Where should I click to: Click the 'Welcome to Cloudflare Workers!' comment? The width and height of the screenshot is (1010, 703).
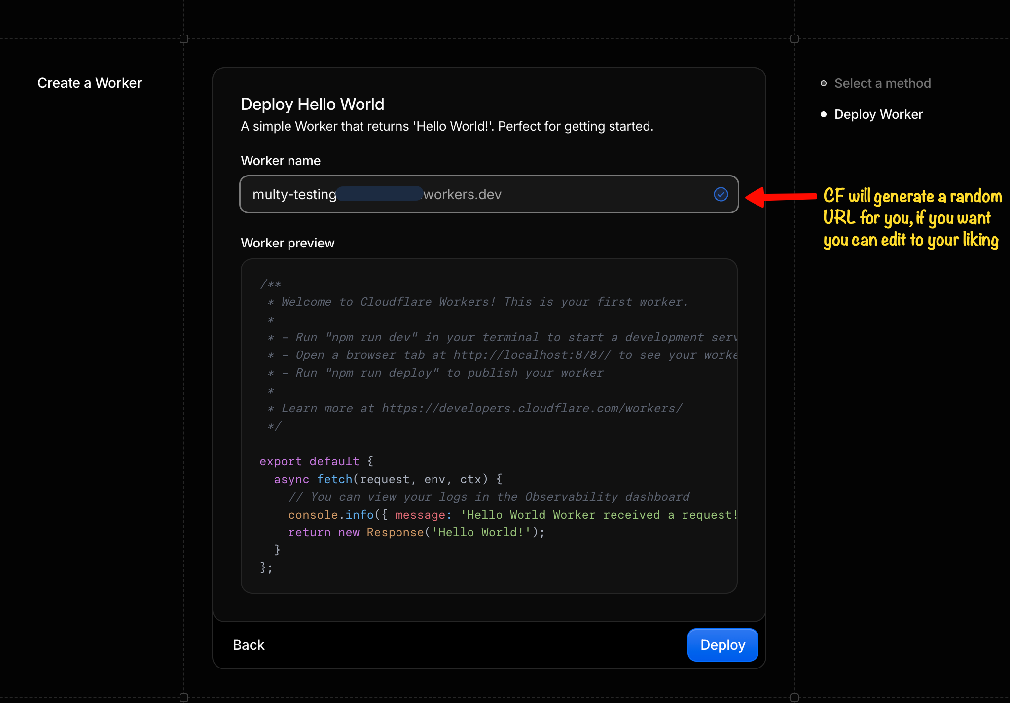pos(477,302)
